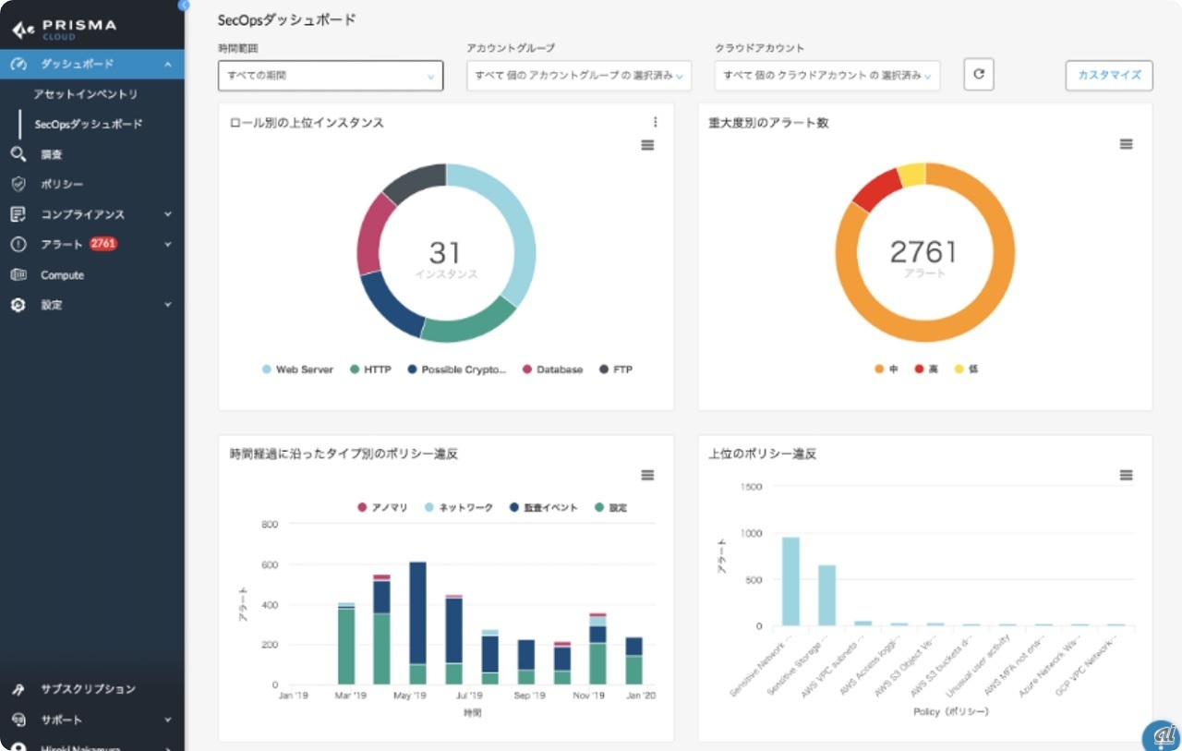Click the 31 インスタンス count in donut
Screen dimensions: 1182x751
pos(445,259)
